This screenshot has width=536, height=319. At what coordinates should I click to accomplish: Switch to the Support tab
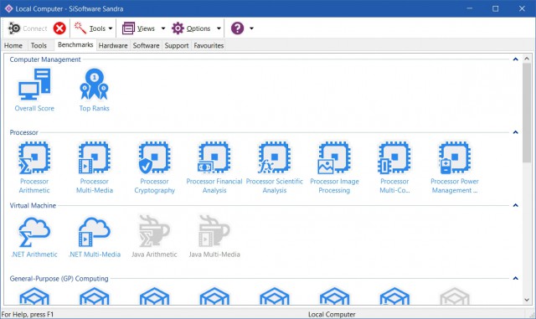(177, 45)
